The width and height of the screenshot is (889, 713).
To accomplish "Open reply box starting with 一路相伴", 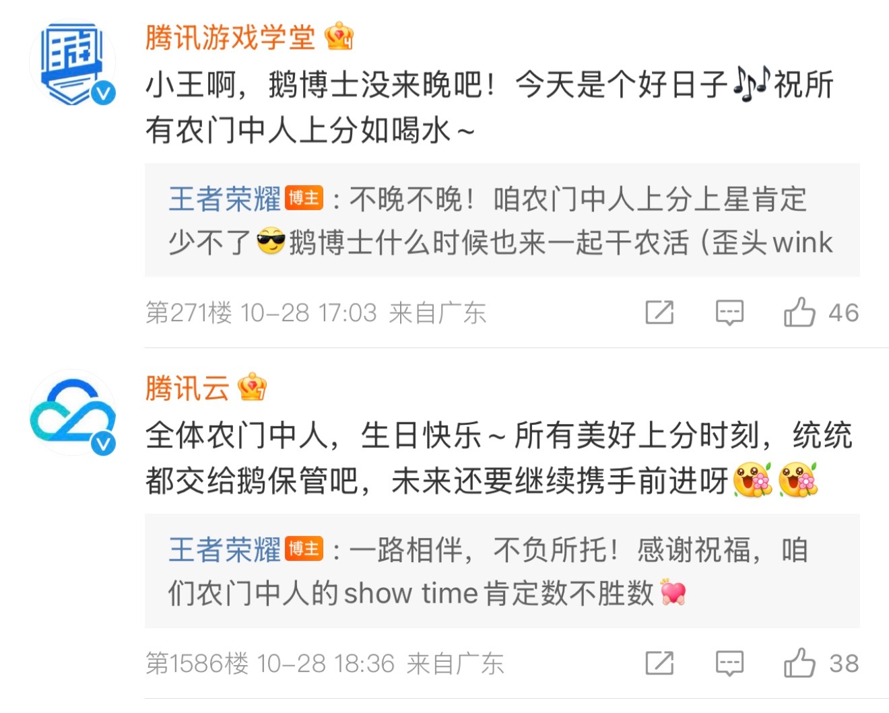I will click(502, 571).
